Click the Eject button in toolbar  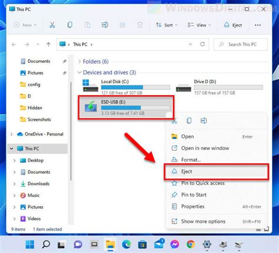pos(233,25)
